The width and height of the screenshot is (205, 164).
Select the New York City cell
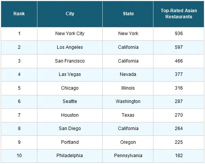(70, 34)
